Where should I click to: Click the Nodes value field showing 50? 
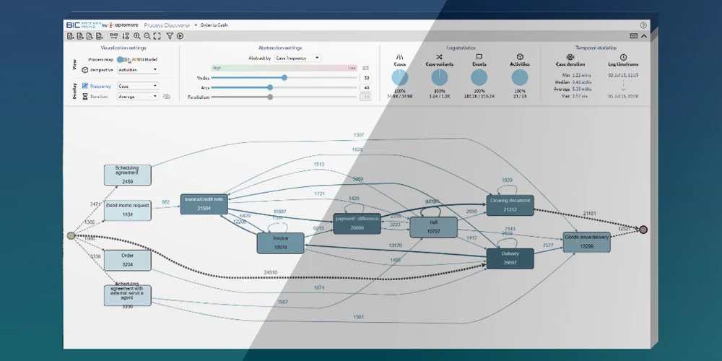pos(365,78)
